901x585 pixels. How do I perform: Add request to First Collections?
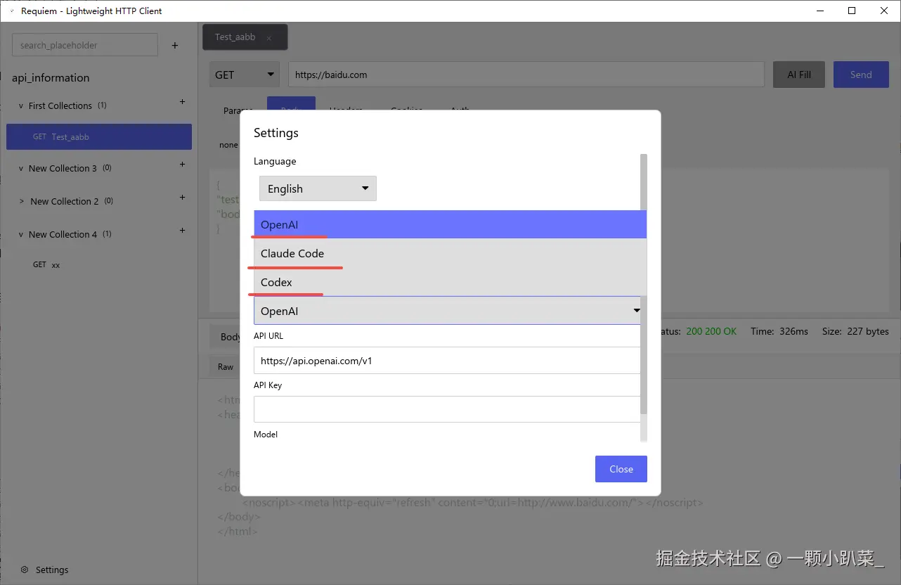[182, 102]
